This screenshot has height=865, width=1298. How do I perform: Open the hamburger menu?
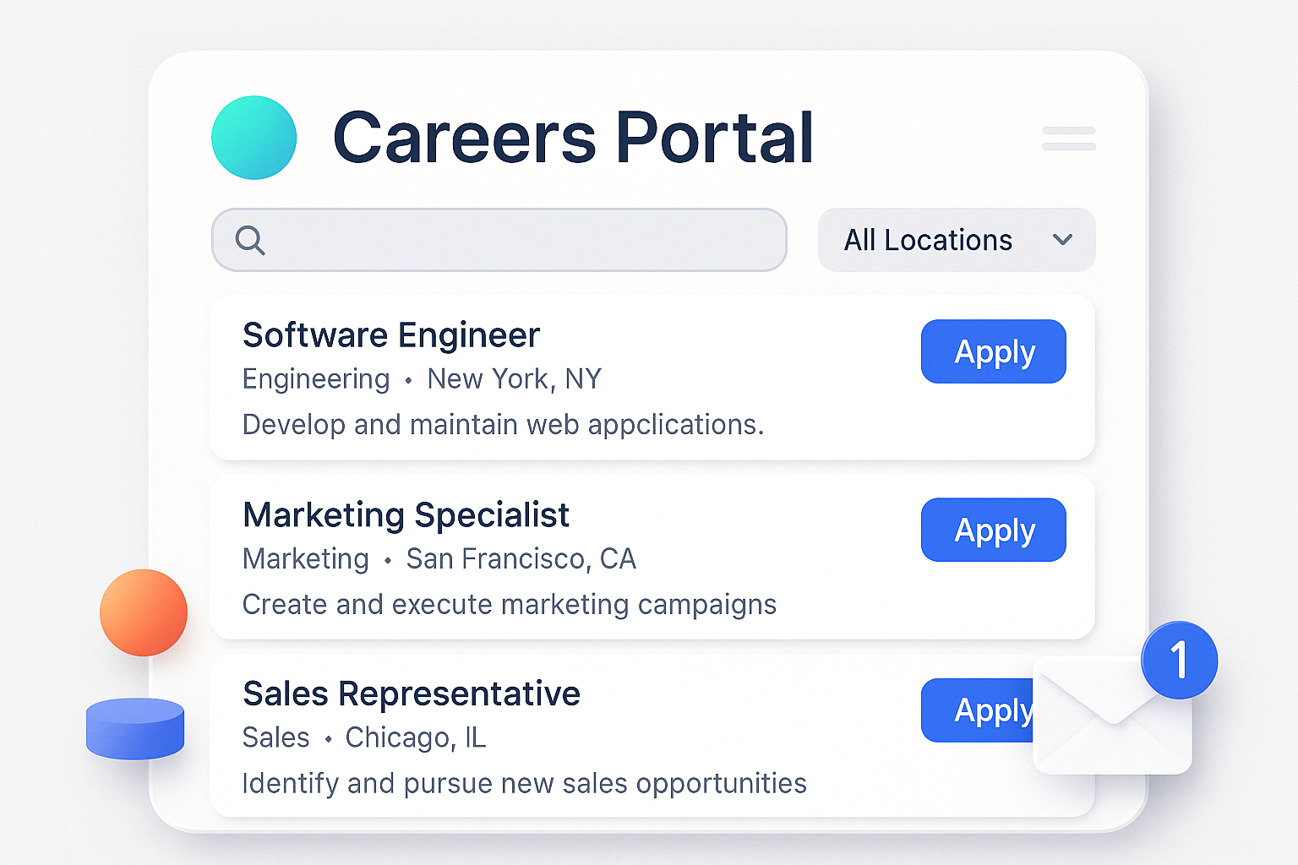[x=1068, y=139]
